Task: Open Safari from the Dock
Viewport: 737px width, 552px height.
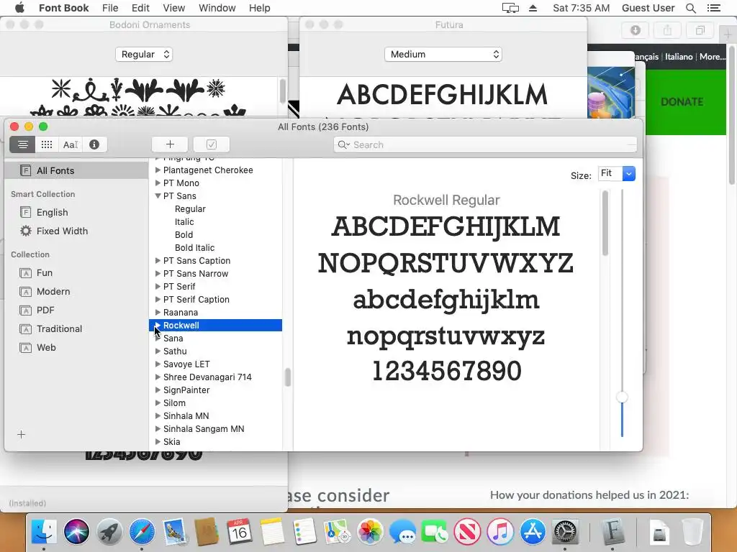Action: (142, 531)
